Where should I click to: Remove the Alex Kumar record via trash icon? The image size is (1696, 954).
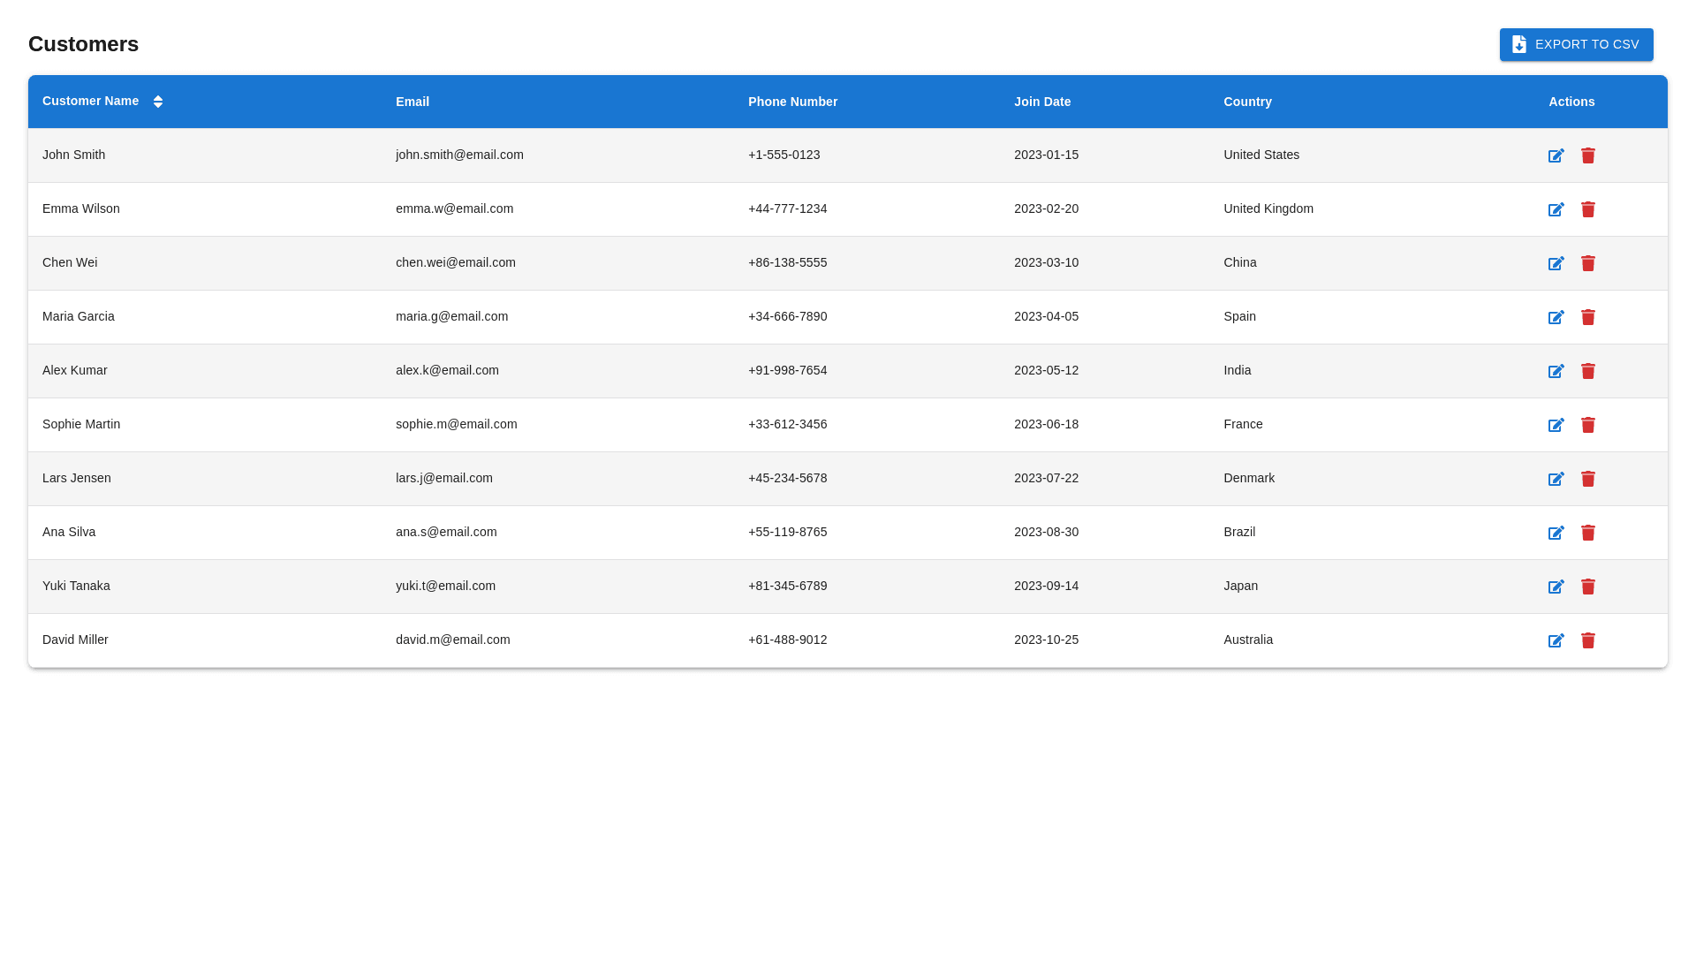point(1587,371)
